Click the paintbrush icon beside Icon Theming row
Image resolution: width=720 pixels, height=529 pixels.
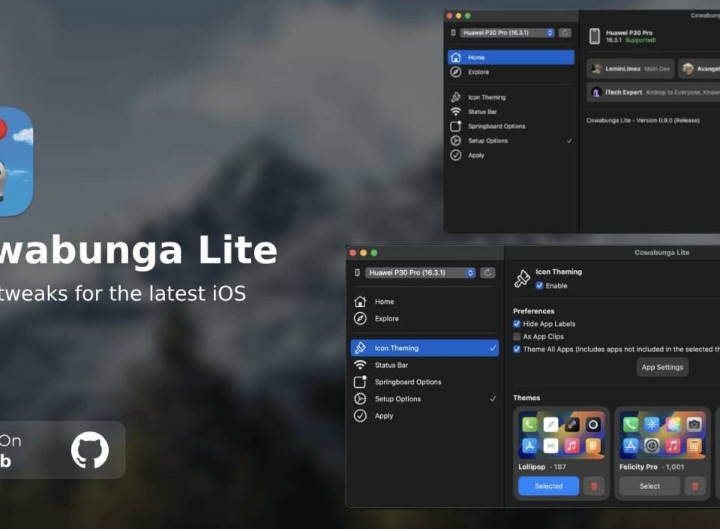[x=361, y=348]
